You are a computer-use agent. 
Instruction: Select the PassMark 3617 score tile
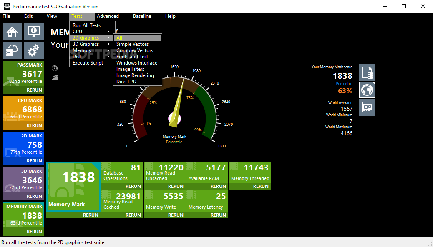click(23, 74)
